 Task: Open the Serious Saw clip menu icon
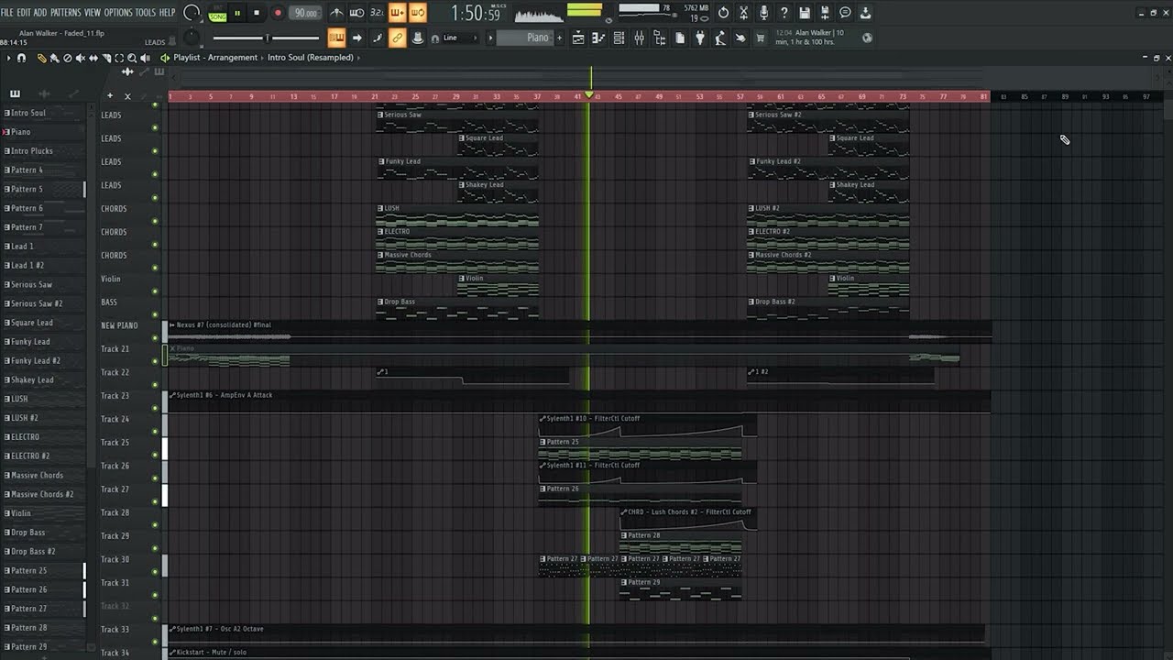pos(380,115)
